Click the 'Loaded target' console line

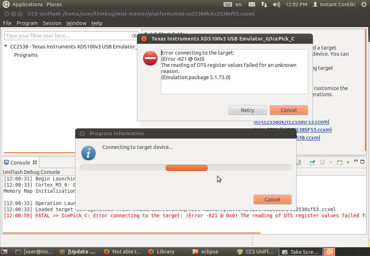coord(169,209)
